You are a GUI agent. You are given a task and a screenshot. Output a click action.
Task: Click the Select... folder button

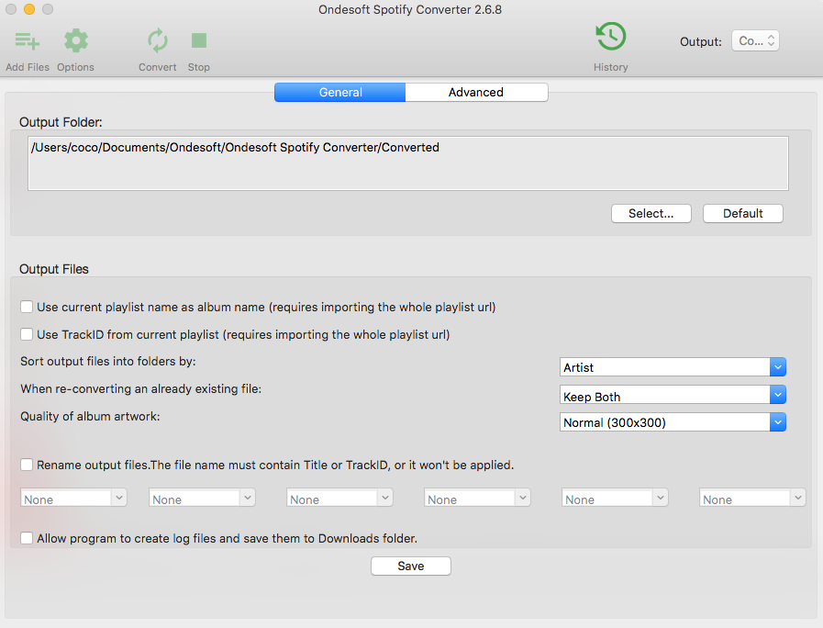651,213
